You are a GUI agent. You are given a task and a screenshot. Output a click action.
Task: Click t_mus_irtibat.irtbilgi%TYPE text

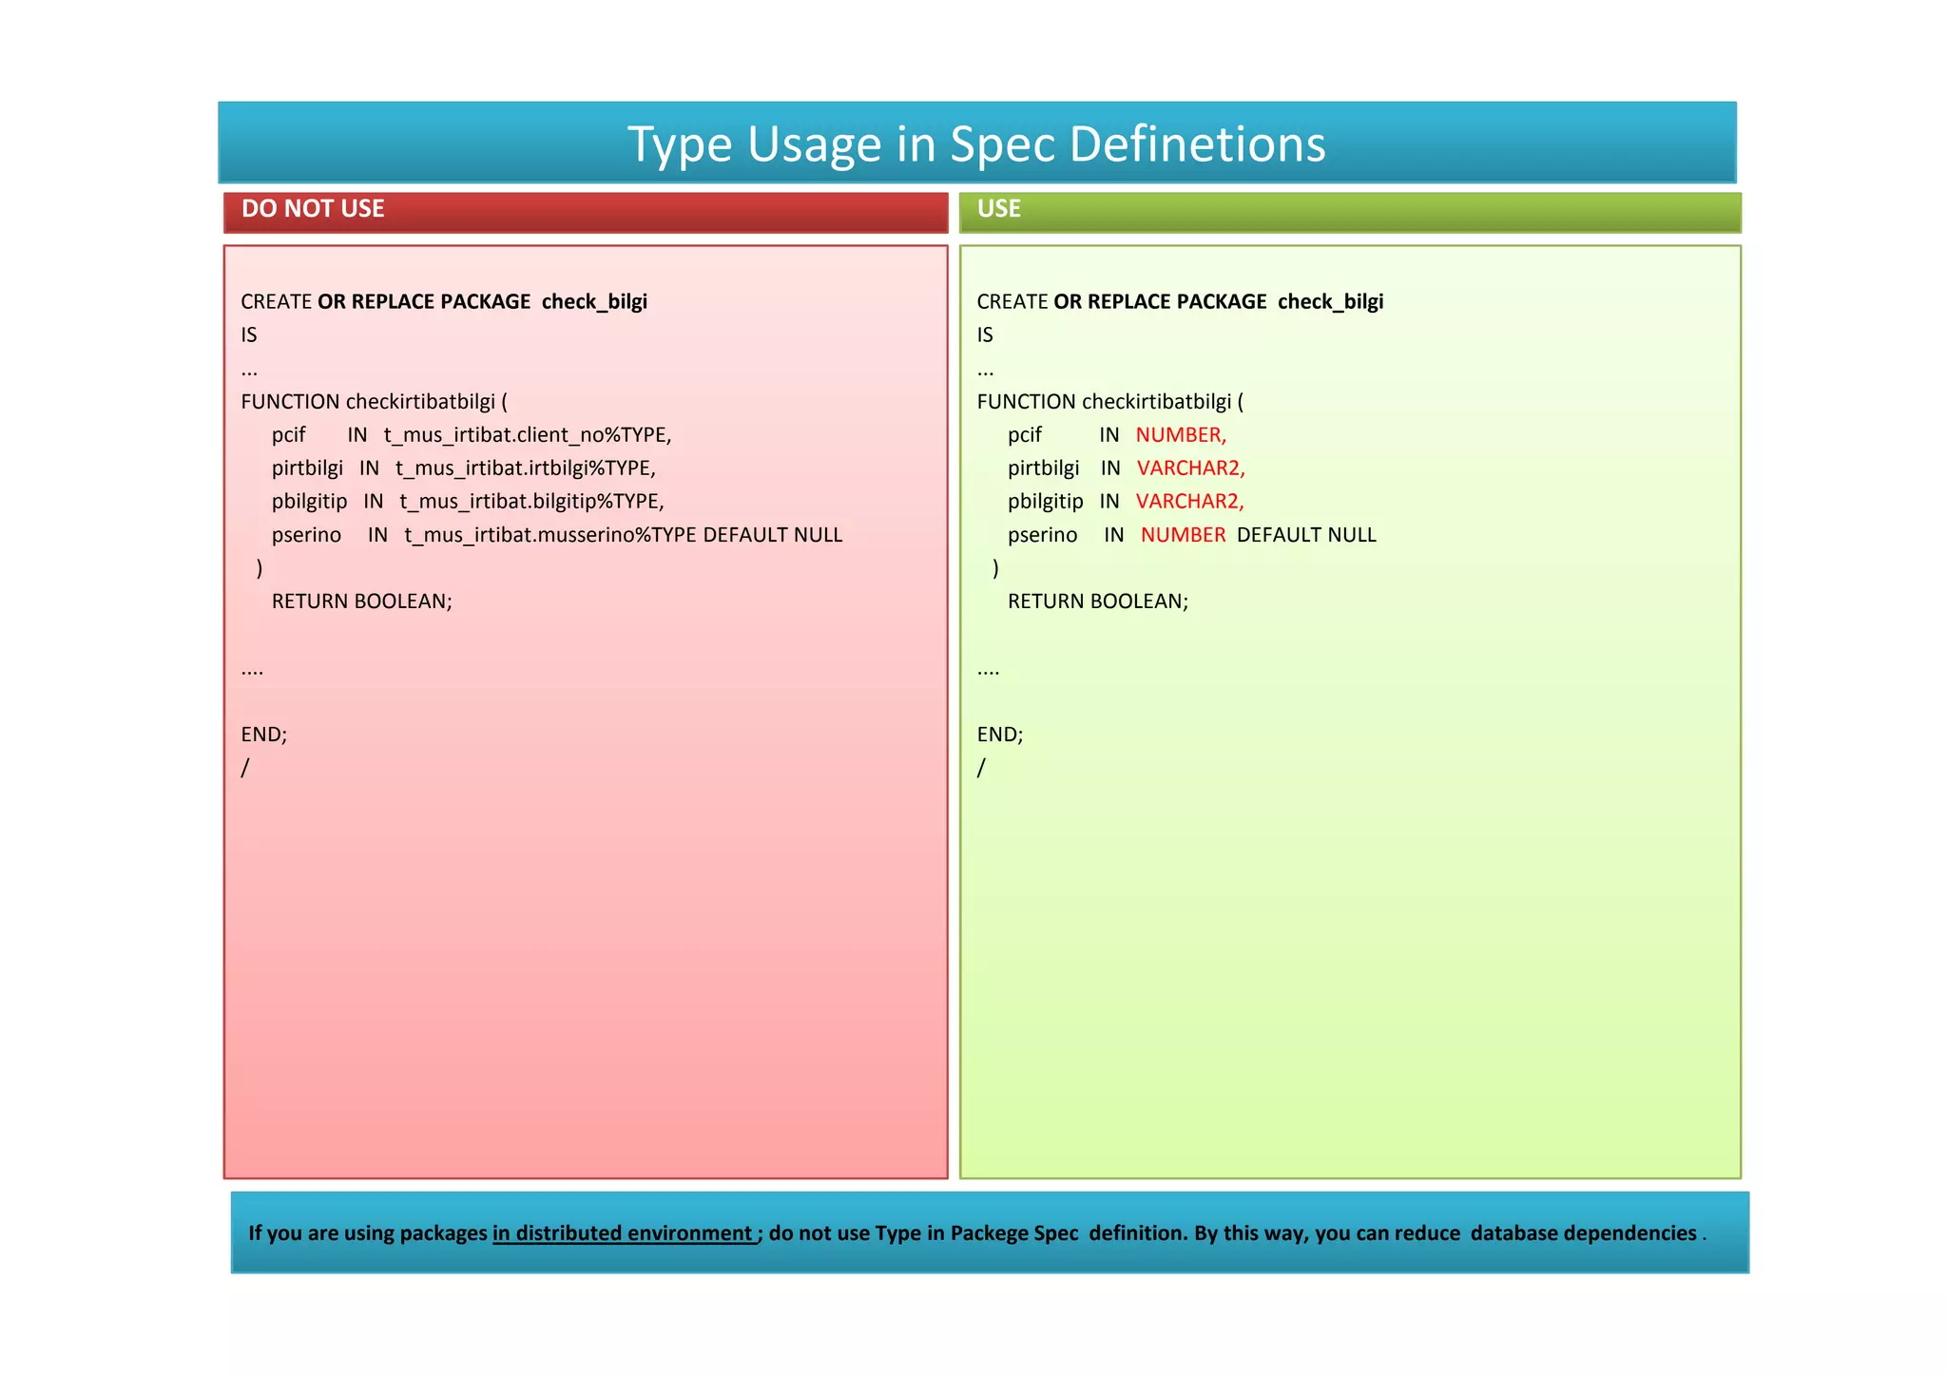pos(526,468)
